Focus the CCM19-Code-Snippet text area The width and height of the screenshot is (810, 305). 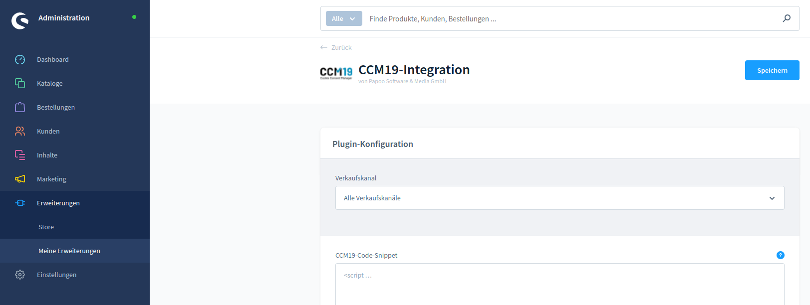point(559,287)
